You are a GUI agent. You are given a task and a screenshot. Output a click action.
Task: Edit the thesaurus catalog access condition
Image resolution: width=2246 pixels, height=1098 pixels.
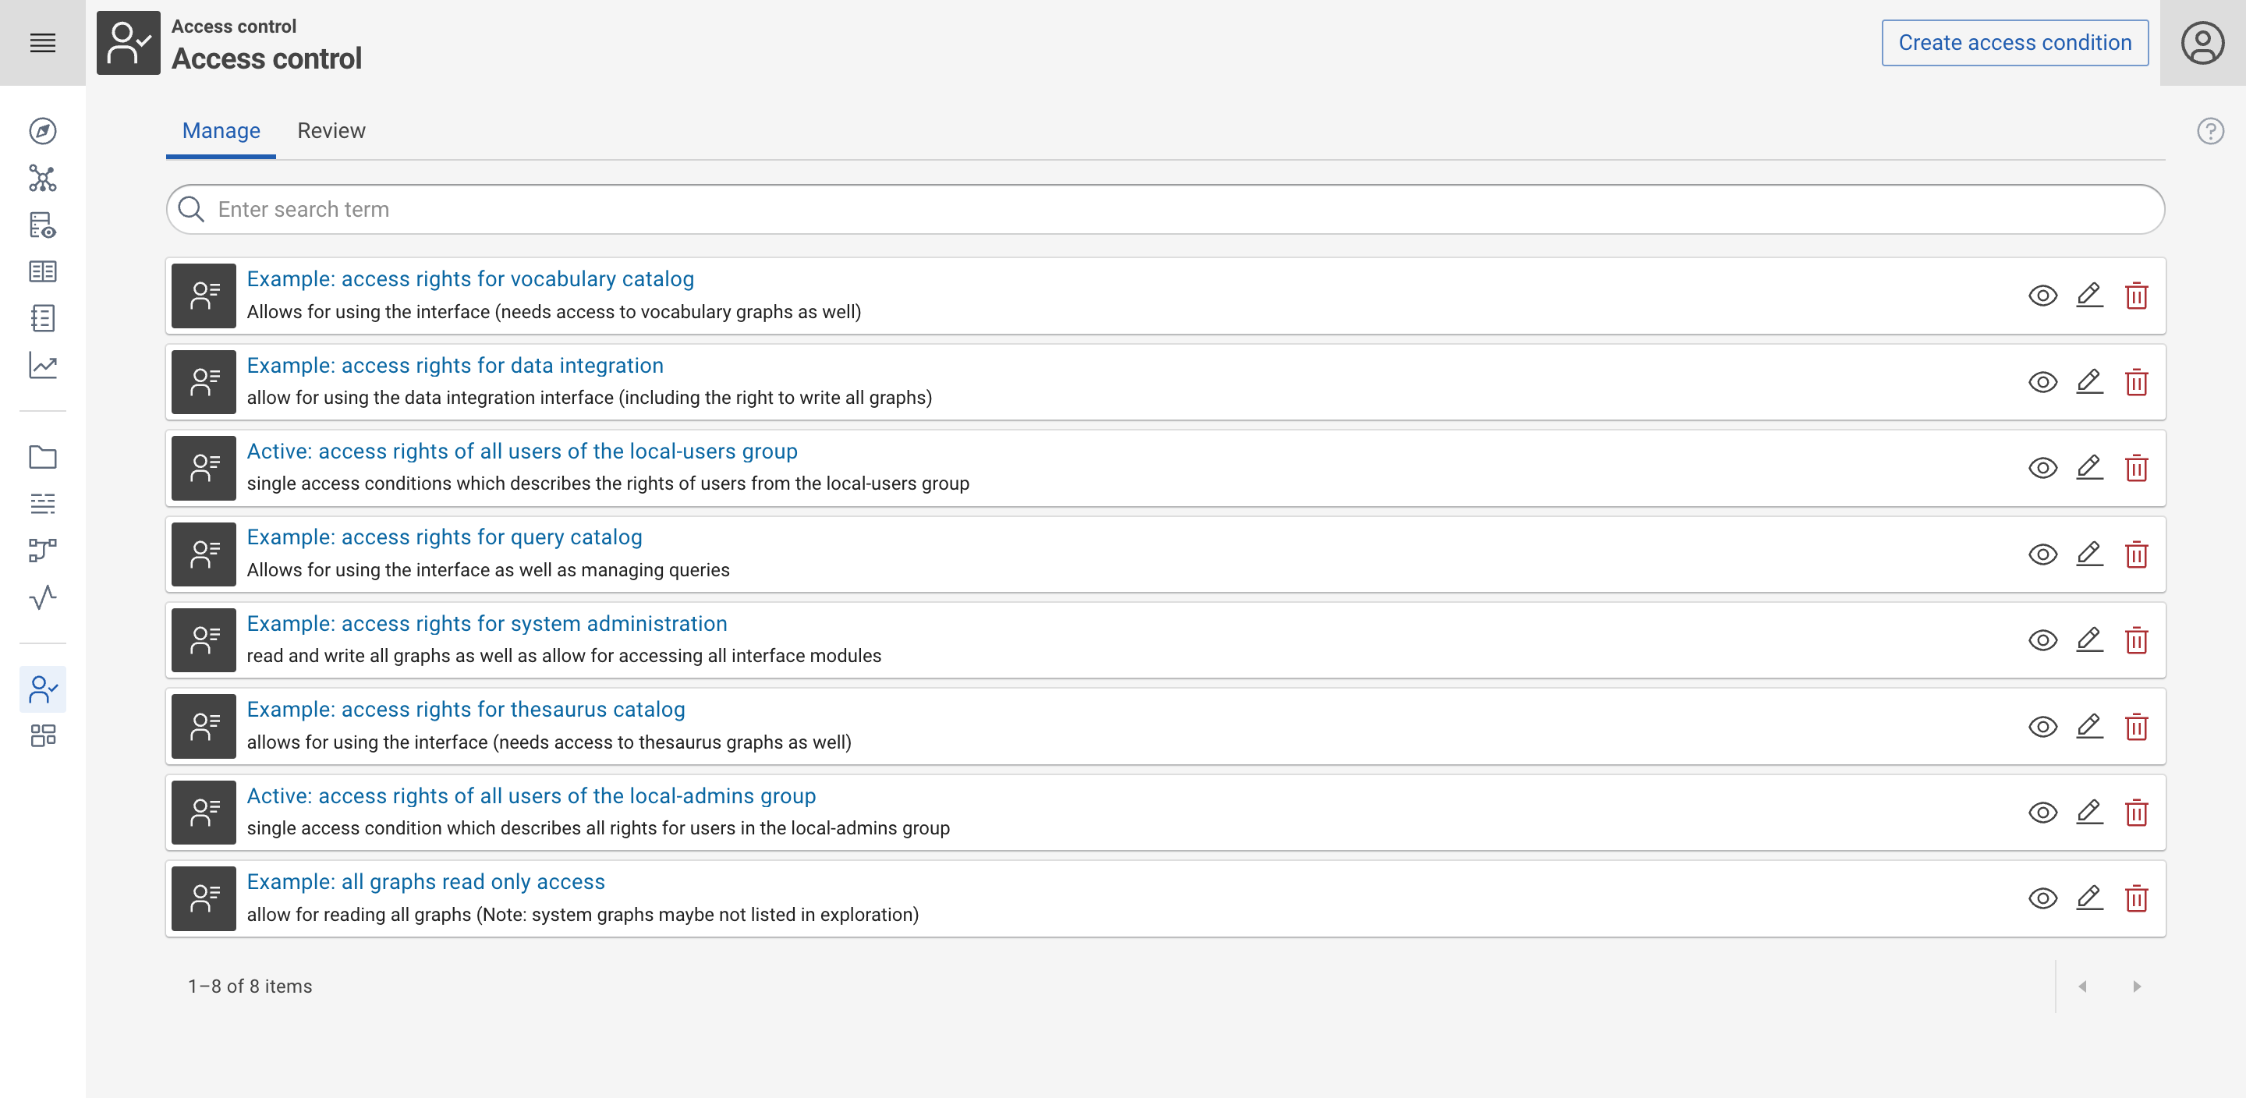[2089, 727]
